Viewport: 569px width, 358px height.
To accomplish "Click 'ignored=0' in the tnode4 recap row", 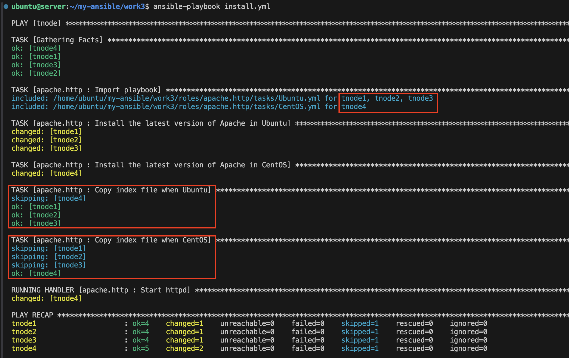I will (469, 348).
